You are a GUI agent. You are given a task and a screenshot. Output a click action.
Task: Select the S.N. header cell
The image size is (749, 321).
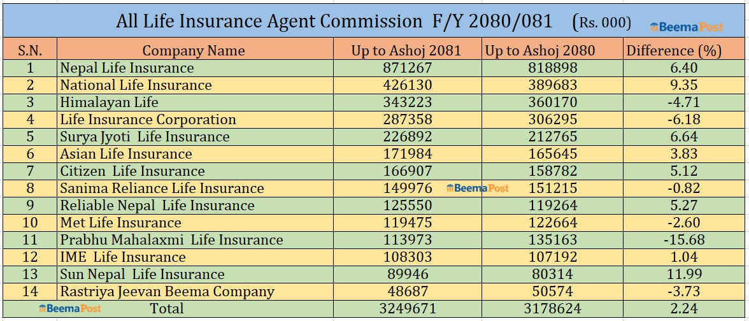click(29, 51)
